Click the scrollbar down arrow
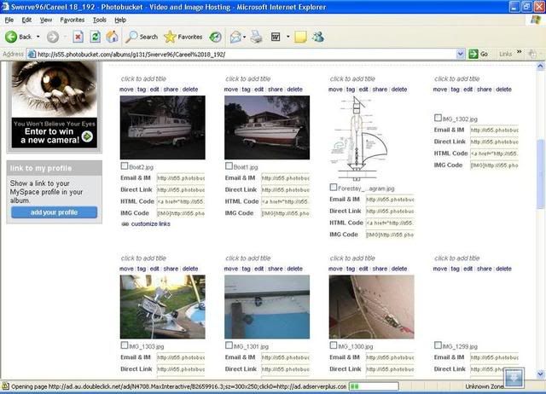Image resolution: width=546 pixels, height=394 pixels. click(540, 374)
